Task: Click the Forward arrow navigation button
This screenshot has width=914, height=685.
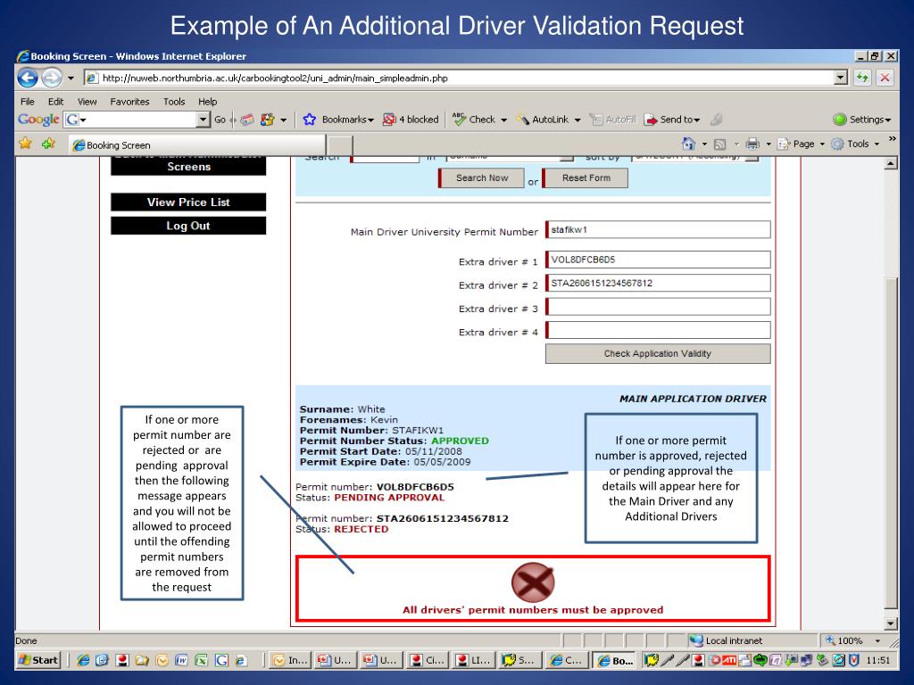Action: [x=51, y=78]
